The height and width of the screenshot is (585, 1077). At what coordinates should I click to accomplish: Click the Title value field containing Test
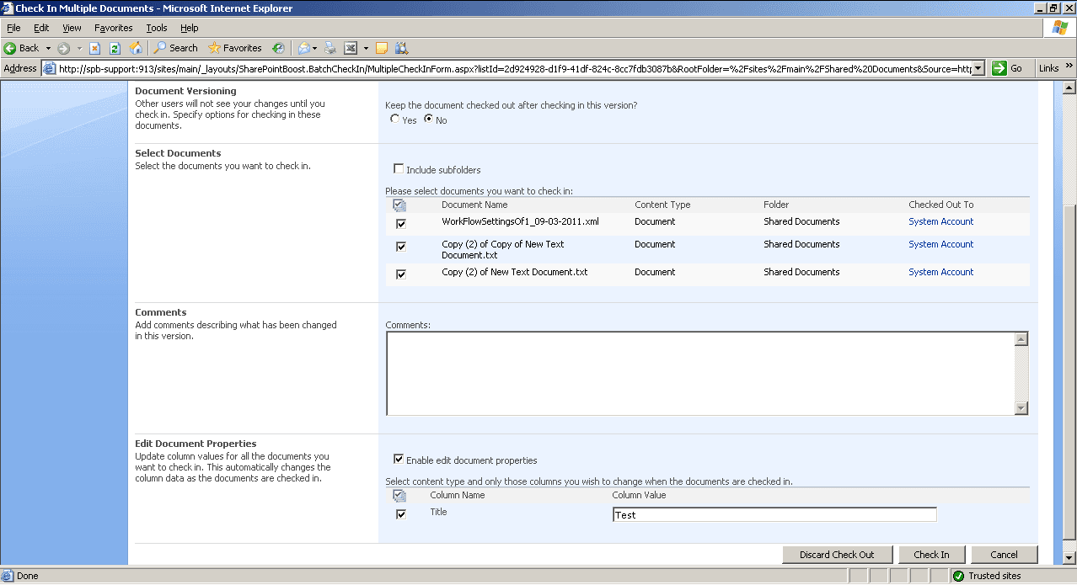774,514
